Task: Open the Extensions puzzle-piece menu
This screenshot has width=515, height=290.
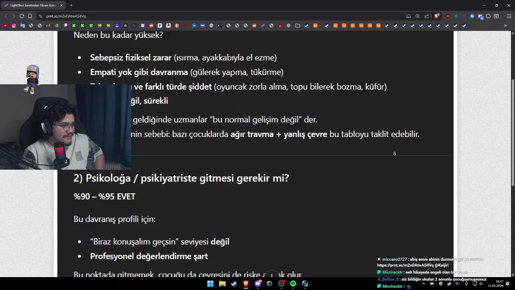Action: [488, 16]
